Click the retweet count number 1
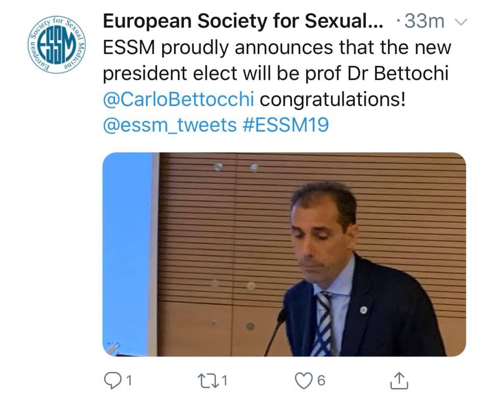This screenshot has height=401, width=490. (225, 381)
